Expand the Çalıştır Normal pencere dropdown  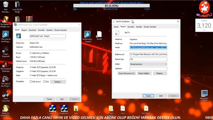(x=148, y=64)
